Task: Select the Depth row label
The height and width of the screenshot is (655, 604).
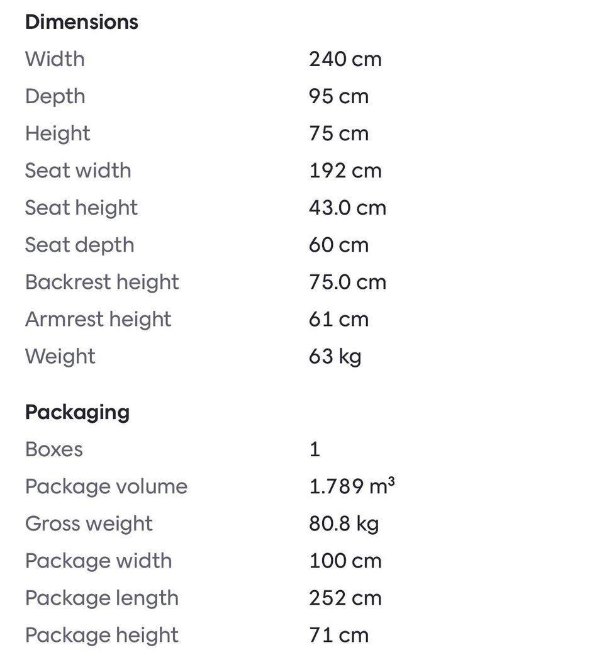Action: (x=55, y=96)
